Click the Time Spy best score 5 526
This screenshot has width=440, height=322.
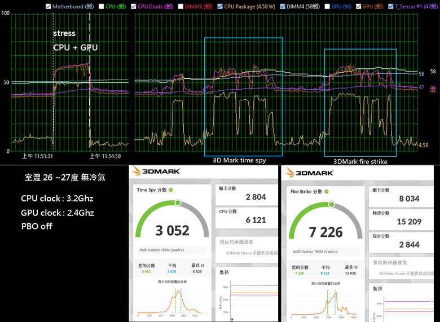[x=197, y=271]
